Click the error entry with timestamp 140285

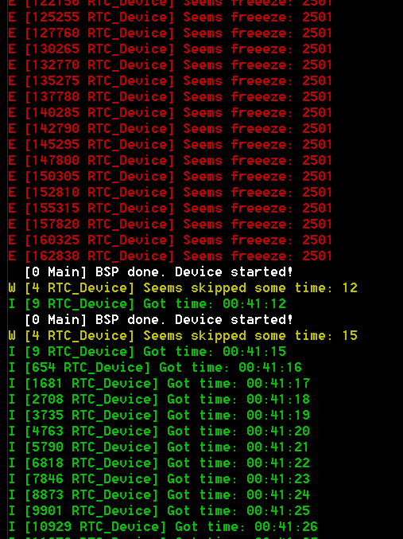click(x=170, y=113)
